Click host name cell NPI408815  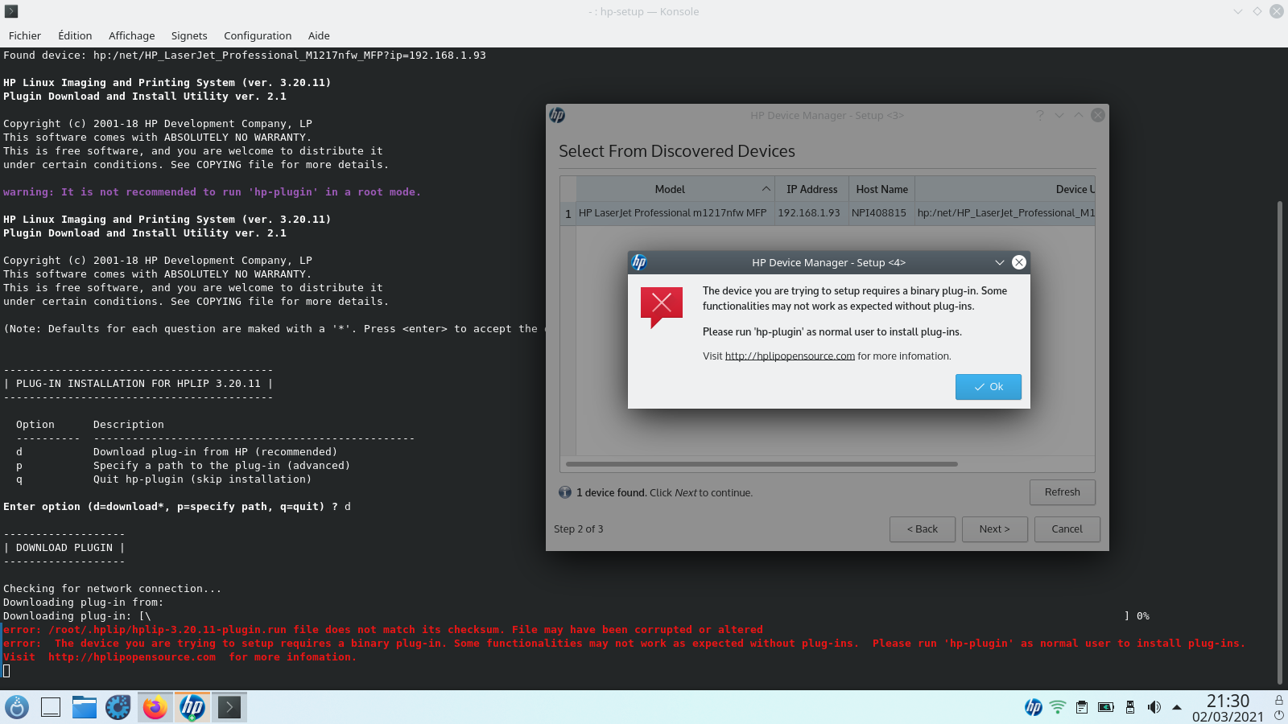(x=879, y=213)
